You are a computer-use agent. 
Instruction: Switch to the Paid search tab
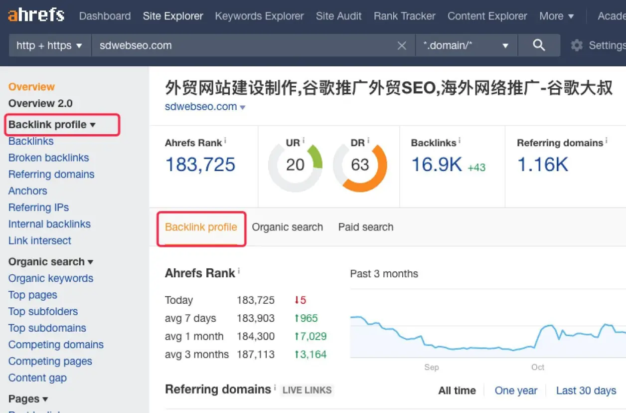point(366,227)
